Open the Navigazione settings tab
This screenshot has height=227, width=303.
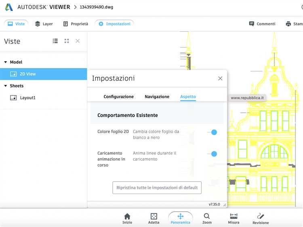point(157,97)
